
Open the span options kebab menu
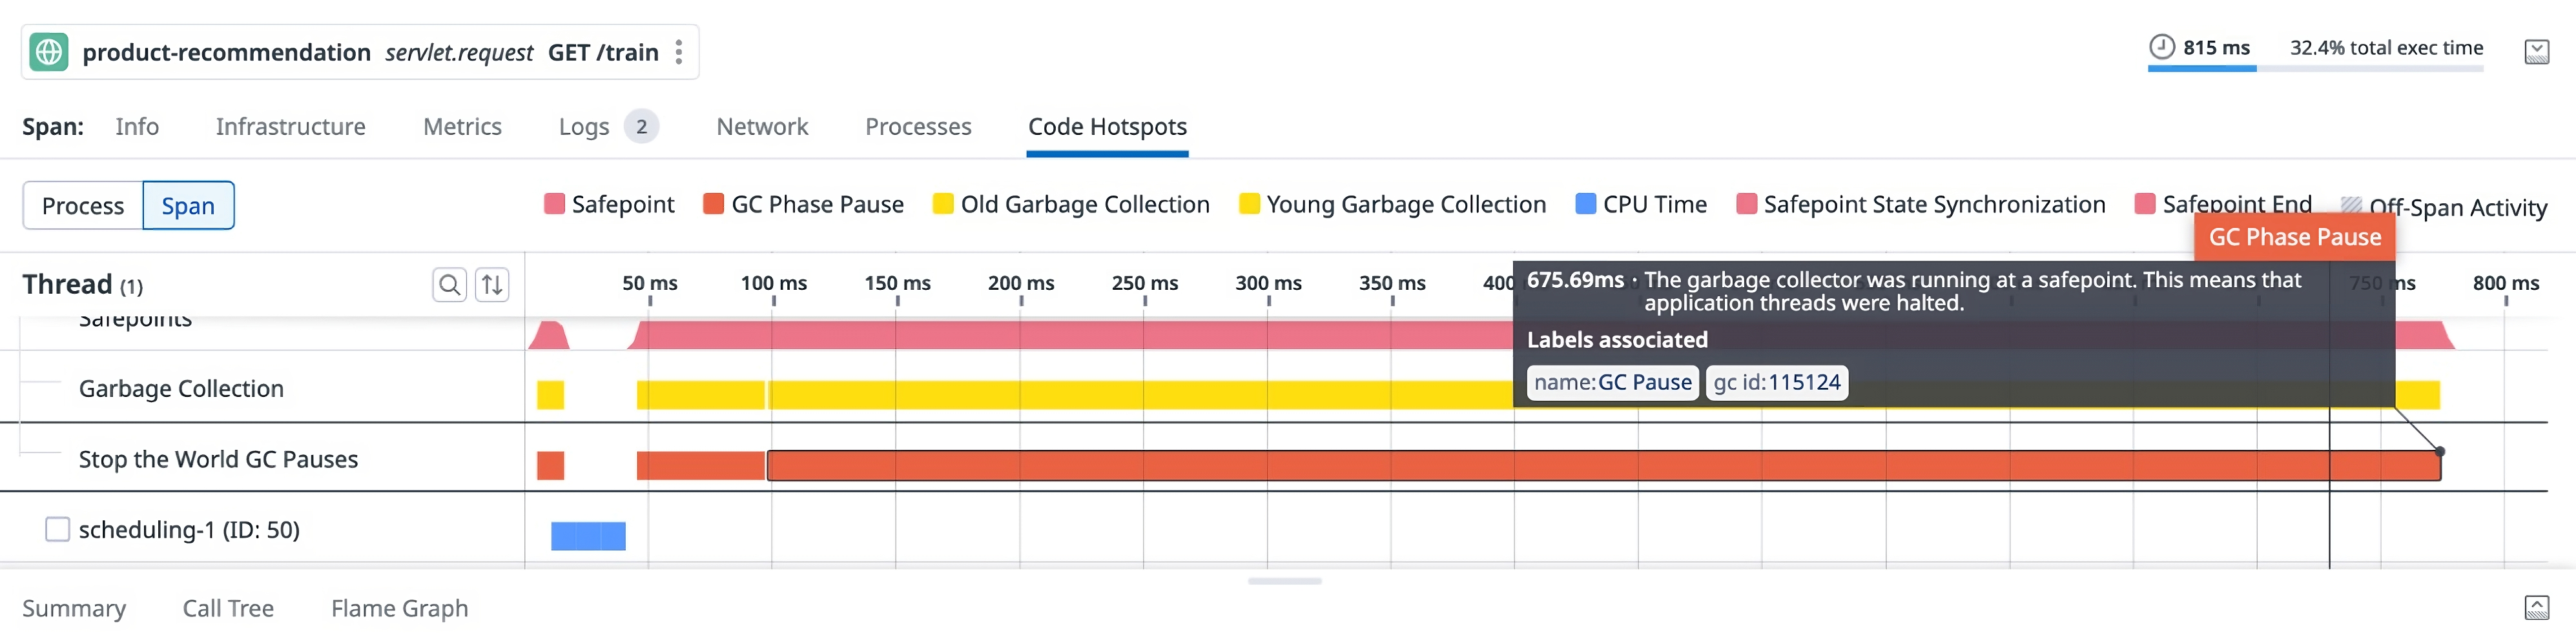(679, 51)
